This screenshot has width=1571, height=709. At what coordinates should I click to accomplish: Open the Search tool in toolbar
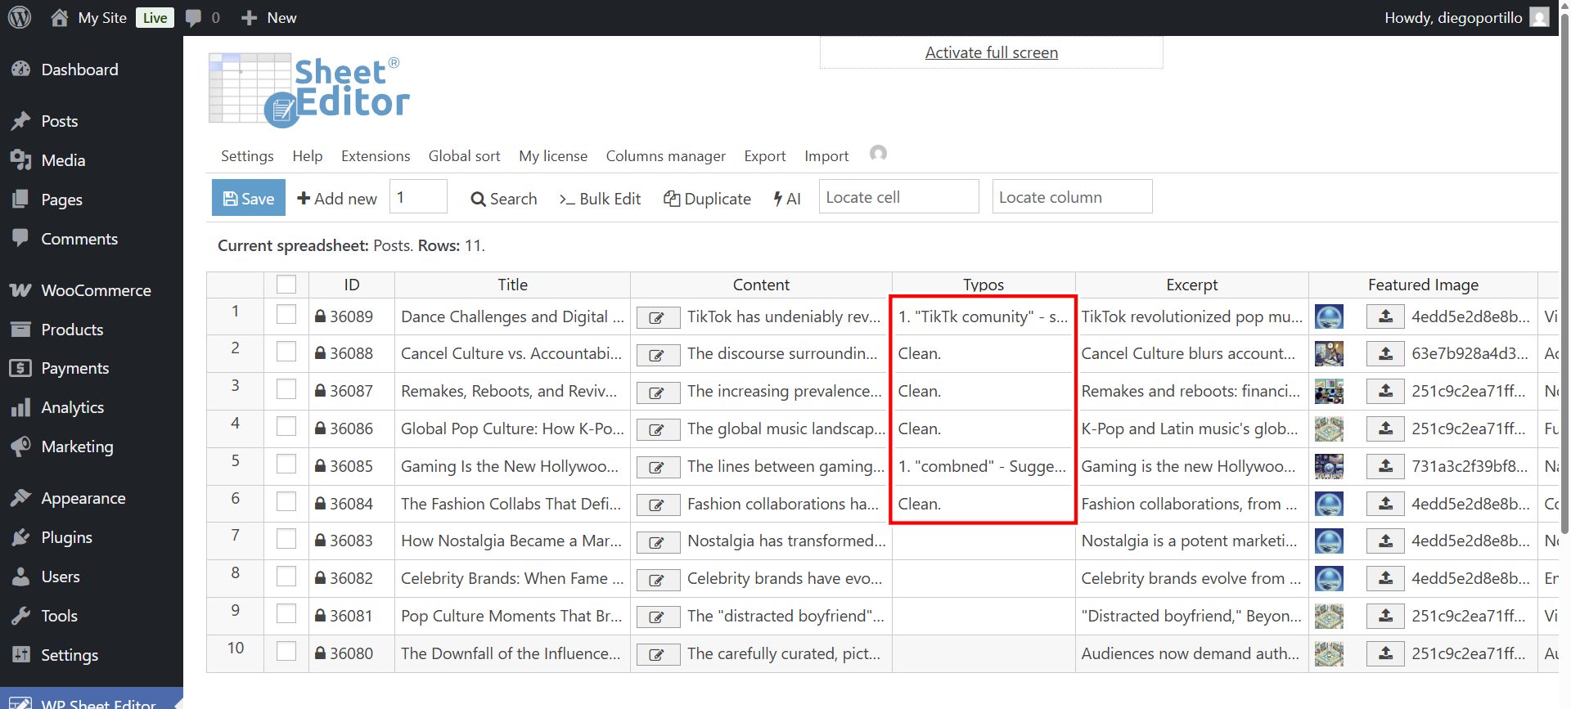pos(504,199)
